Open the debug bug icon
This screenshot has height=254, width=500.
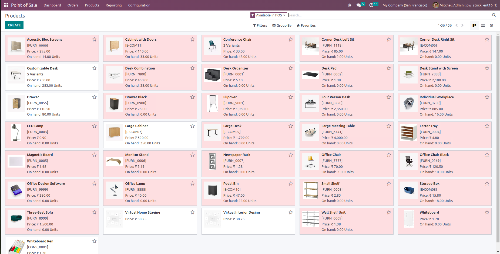tap(350, 5)
